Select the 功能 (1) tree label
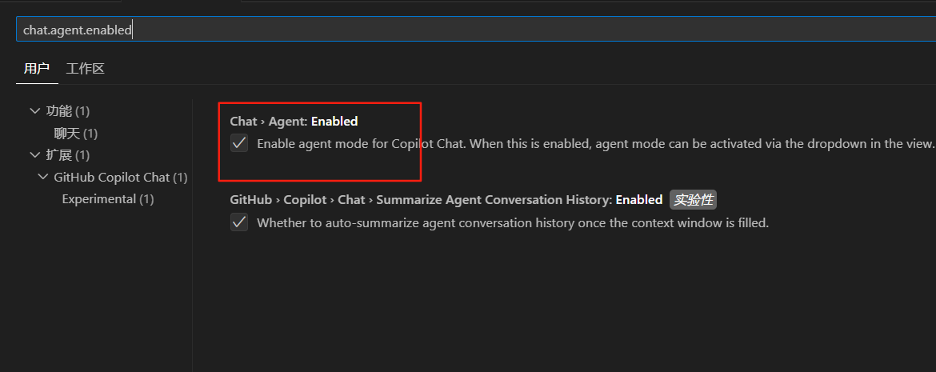The height and width of the screenshot is (372, 936). point(67,111)
